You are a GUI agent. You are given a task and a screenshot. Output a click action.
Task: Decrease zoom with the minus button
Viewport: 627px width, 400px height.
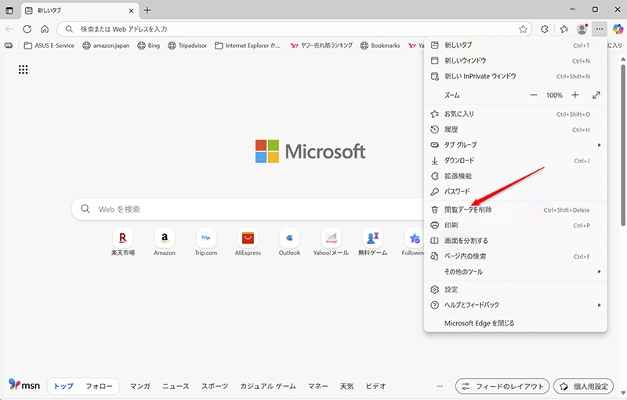(x=534, y=95)
